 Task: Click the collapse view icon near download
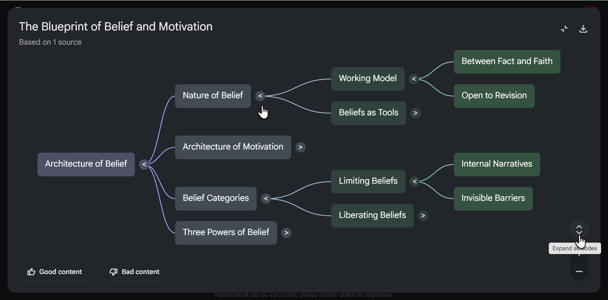(x=564, y=29)
